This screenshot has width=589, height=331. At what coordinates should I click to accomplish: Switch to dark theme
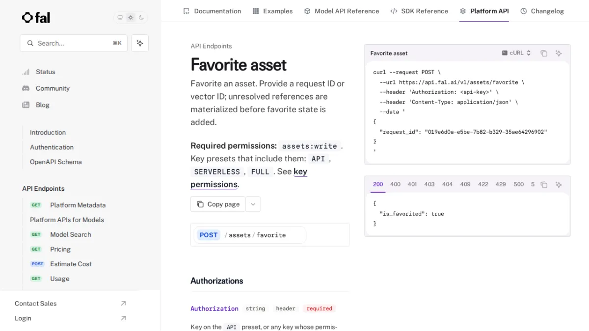pos(141,18)
